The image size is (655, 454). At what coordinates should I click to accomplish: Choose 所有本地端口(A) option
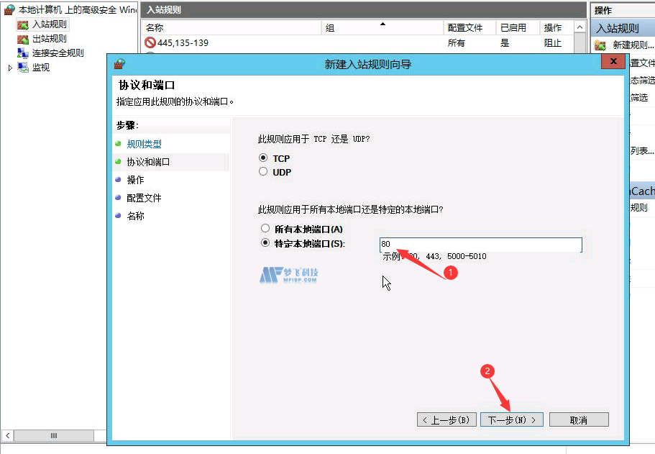click(265, 227)
